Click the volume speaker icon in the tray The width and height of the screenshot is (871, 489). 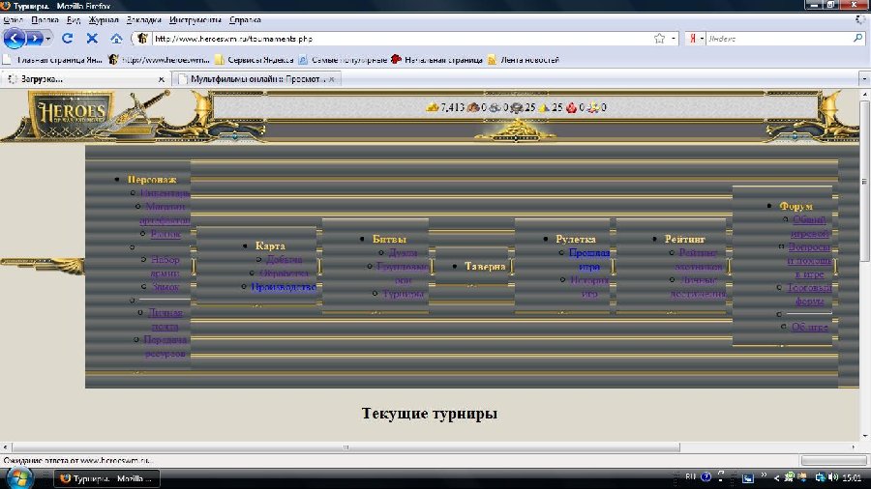[x=833, y=476]
